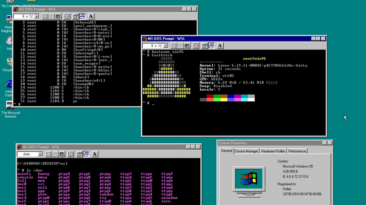Click Copy icon in fastfetch window toolbar
The image size is (366, 205).
tap(180, 46)
